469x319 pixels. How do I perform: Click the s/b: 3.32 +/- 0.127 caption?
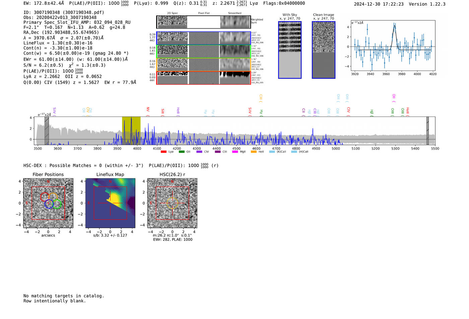(x=110, y=235)
